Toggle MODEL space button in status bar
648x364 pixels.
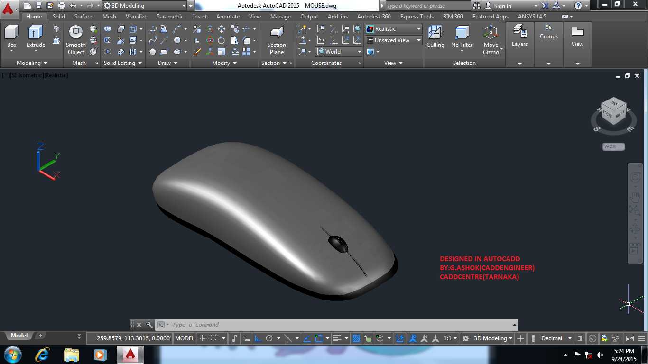coord(185,338)
